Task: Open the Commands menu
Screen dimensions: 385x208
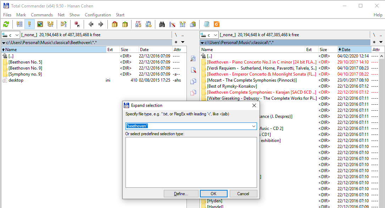Action: point(42,15)
